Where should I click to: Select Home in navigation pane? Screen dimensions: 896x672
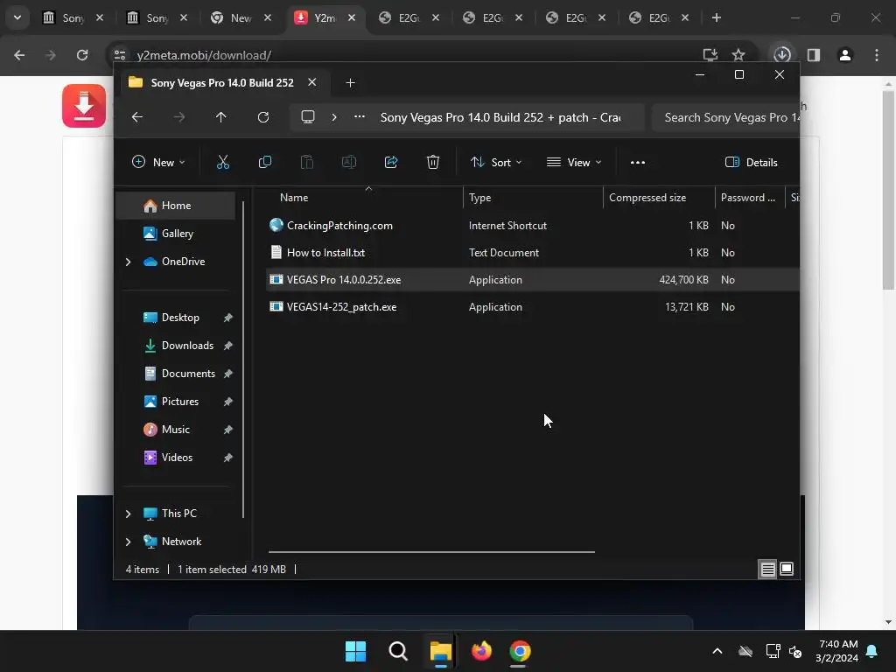click(x=175, y=206)
